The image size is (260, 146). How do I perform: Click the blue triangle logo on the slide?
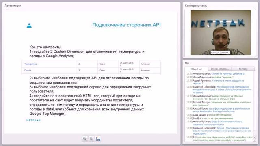(x=29, y=25)
